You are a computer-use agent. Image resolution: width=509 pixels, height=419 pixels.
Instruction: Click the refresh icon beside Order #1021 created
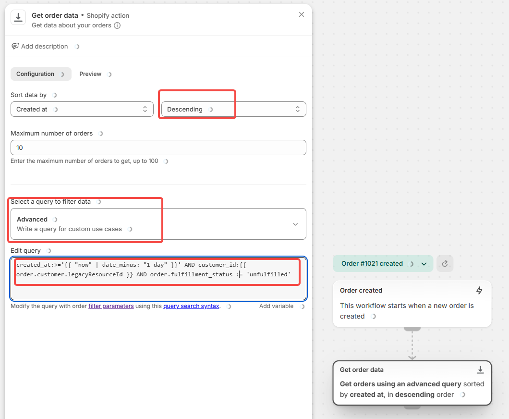445,263
